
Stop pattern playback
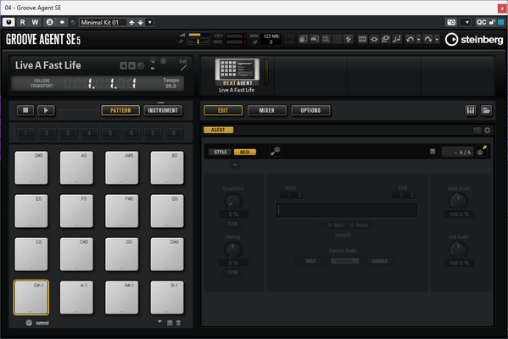25,110
